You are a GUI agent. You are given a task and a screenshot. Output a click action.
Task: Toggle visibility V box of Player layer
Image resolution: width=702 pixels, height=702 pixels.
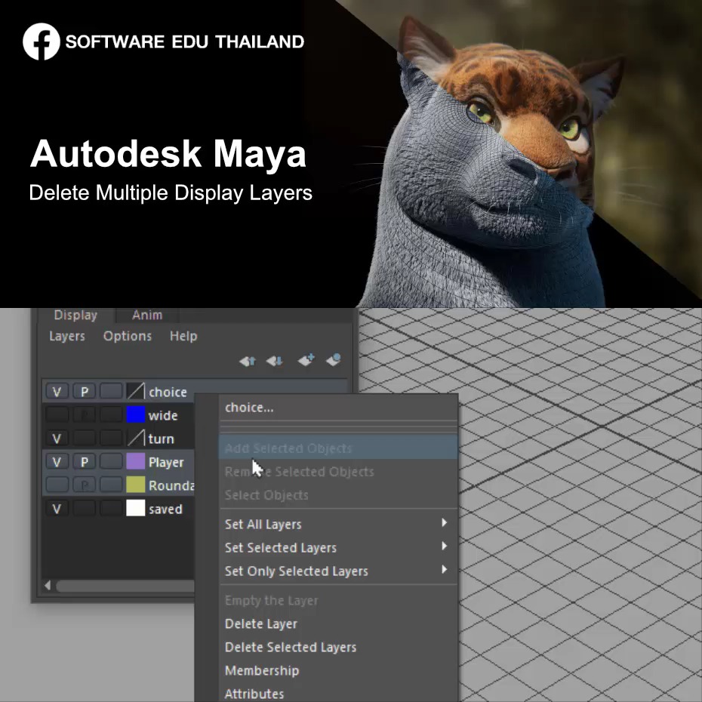point(57,461)
